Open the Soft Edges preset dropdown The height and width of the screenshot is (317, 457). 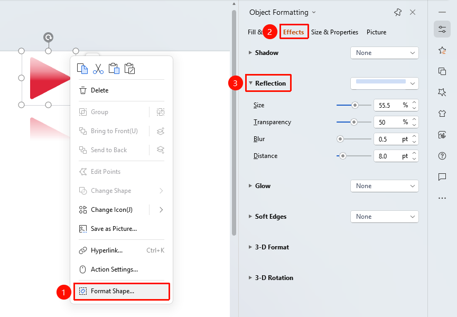click(385, 217)
